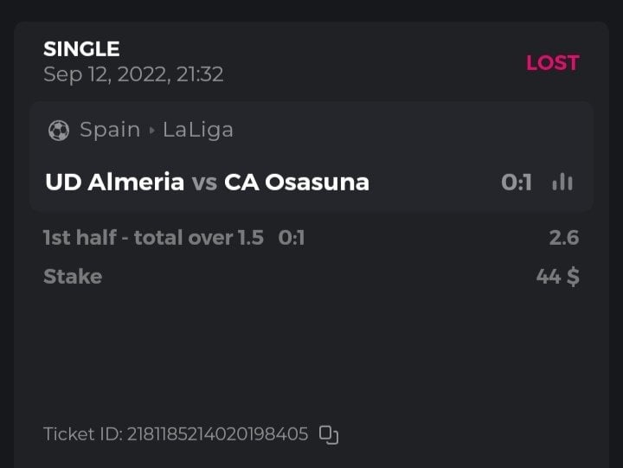This screenshot has height=468, width=623.
Task: Click the half-time result 0:1 beside market
Action: 292,238
